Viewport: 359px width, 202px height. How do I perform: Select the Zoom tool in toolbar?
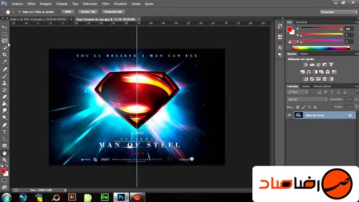click(4, 160)
